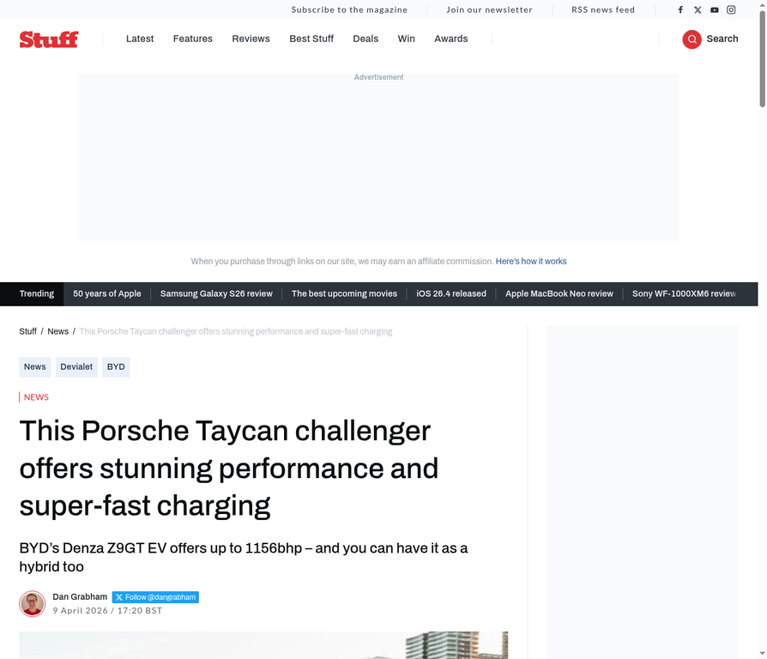Click the BYD's Denza Z9GT subheading

pos(243,557)
